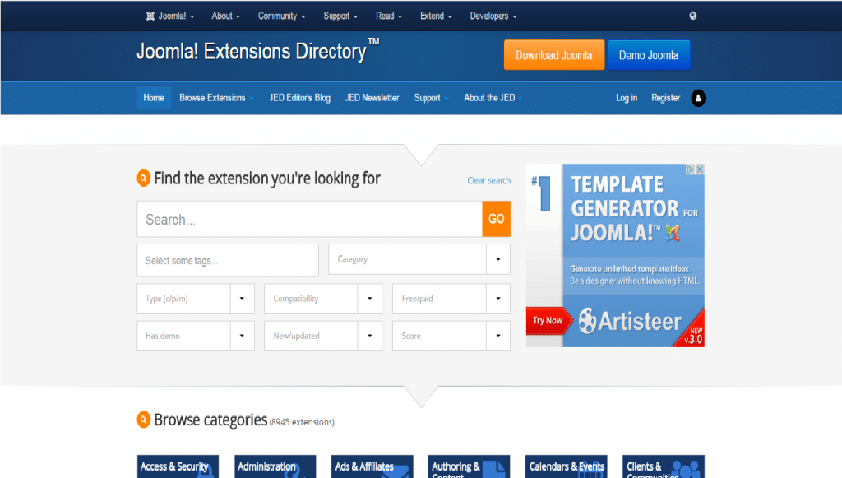Click the AdChoices triangle icon
This screenshot has height=478, width=842.
tap(690, 169)
